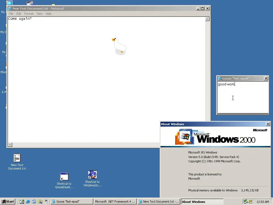Switch to Microsoft .NET Framework 4 taskbar button

pyautogui.click(x=115, y=202)
